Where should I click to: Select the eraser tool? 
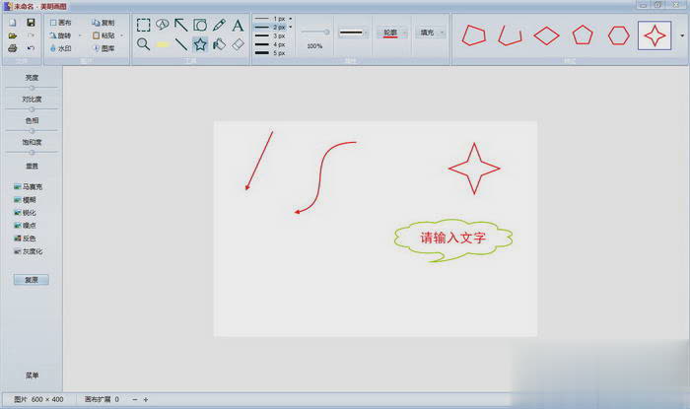click(238, 44)
